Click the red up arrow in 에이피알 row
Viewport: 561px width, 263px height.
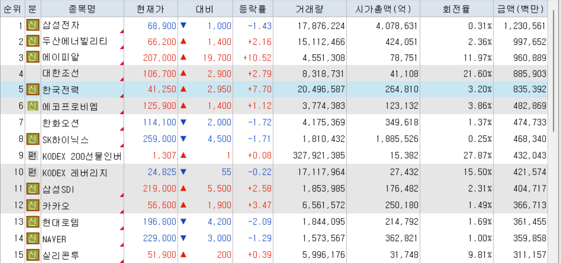pyautogui.click(x=183, y=57)
